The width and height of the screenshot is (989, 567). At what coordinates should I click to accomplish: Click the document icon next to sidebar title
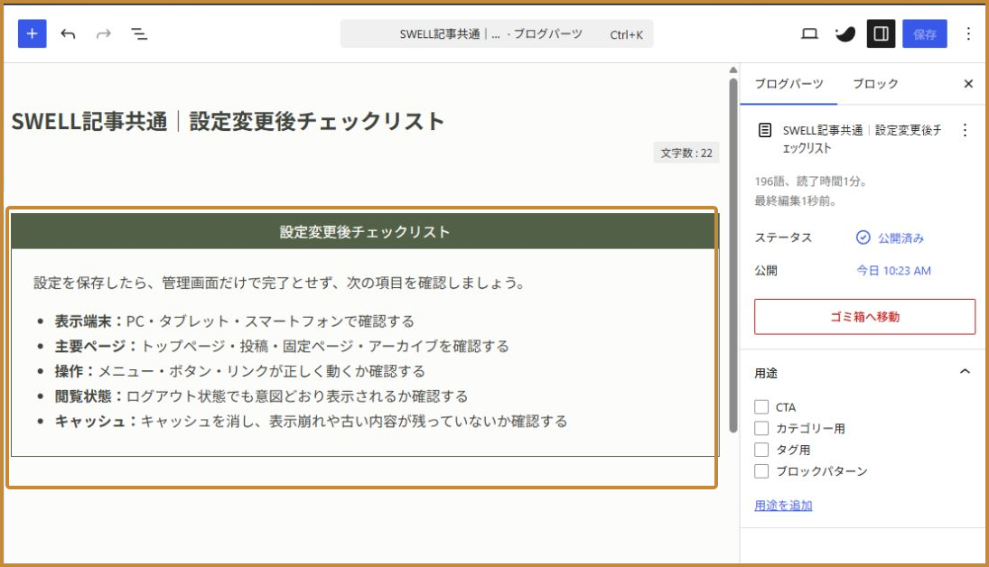tap(764, 131)
